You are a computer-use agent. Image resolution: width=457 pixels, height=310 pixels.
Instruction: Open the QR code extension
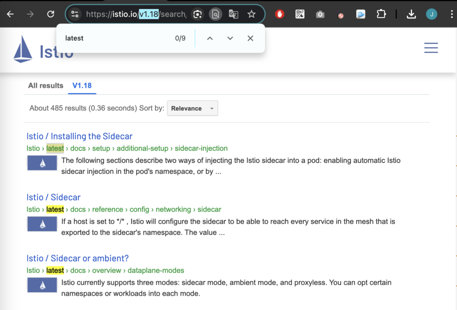[300, 14]
